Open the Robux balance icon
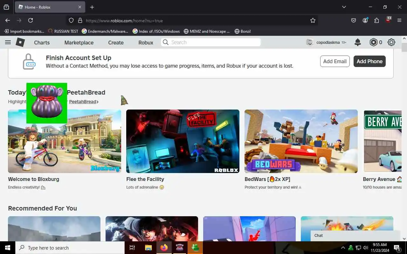Image resolution: width=407 pixels, height=254 pixels. tap(373, 42)
